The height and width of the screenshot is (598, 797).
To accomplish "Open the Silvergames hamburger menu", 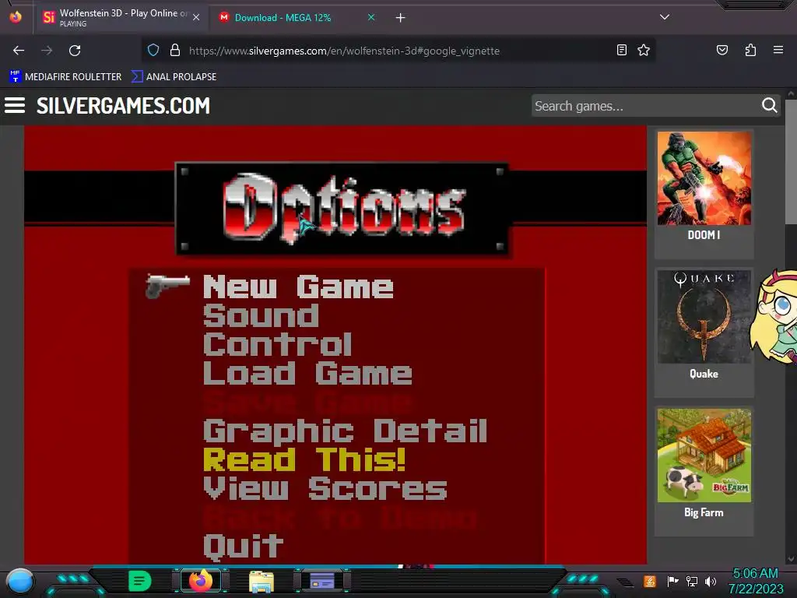I will [x=15, y=105].
